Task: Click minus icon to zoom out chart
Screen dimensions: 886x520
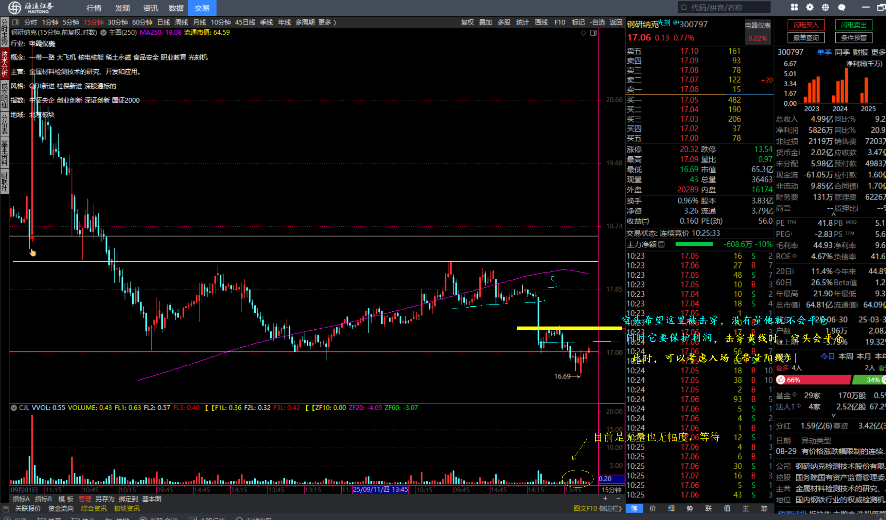Action: 618,498
